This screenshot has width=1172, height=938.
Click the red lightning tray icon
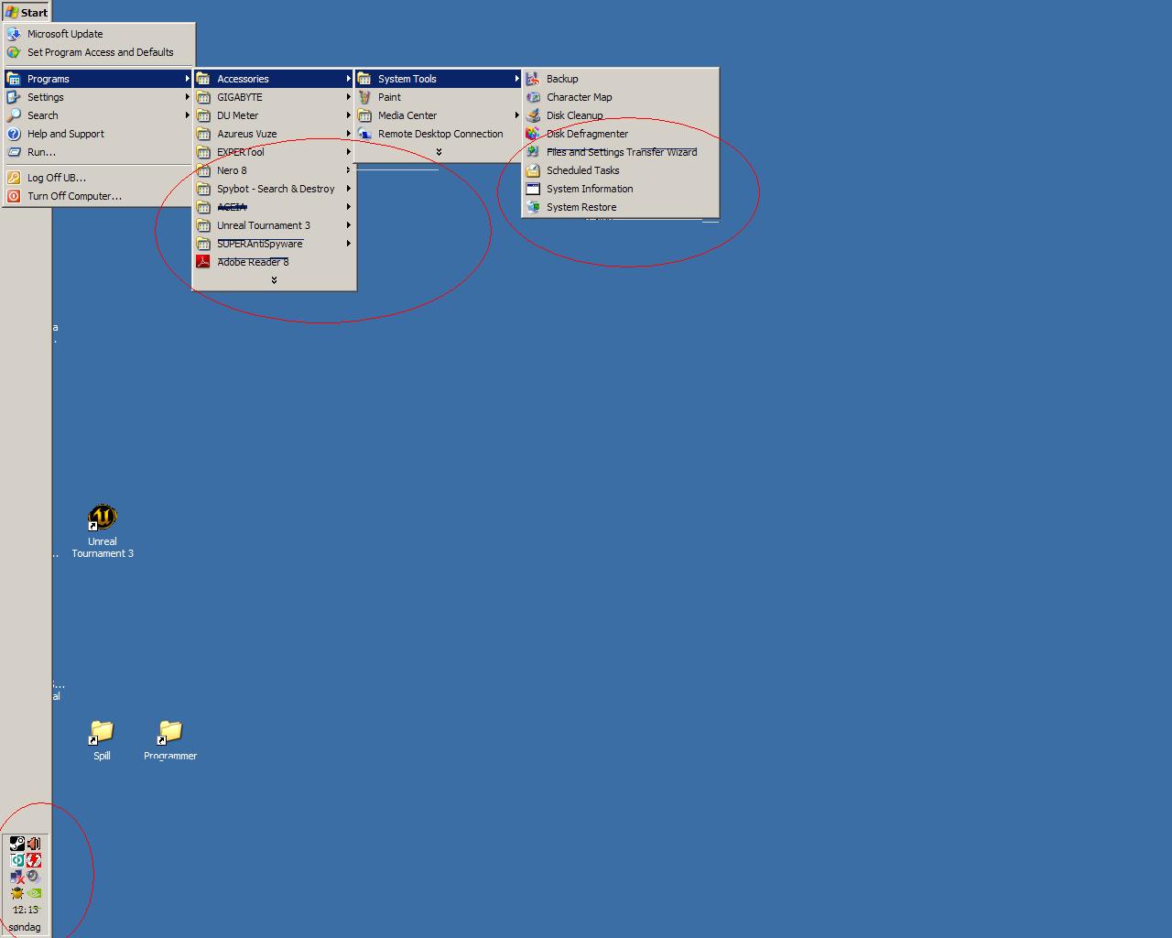34,860
